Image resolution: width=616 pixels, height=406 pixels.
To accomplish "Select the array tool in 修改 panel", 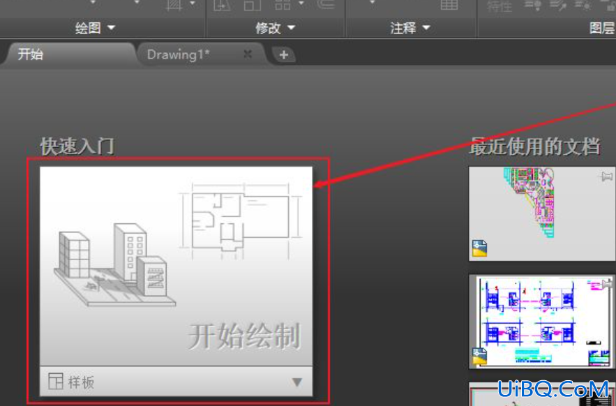I will [x=283, y=5].
